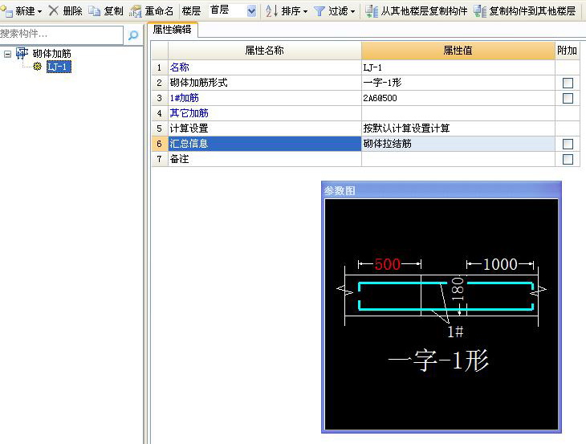Viewport: 586px width, 444px height.
Task: Open the 排序 dropdown arrow
Action: (305, 11)
